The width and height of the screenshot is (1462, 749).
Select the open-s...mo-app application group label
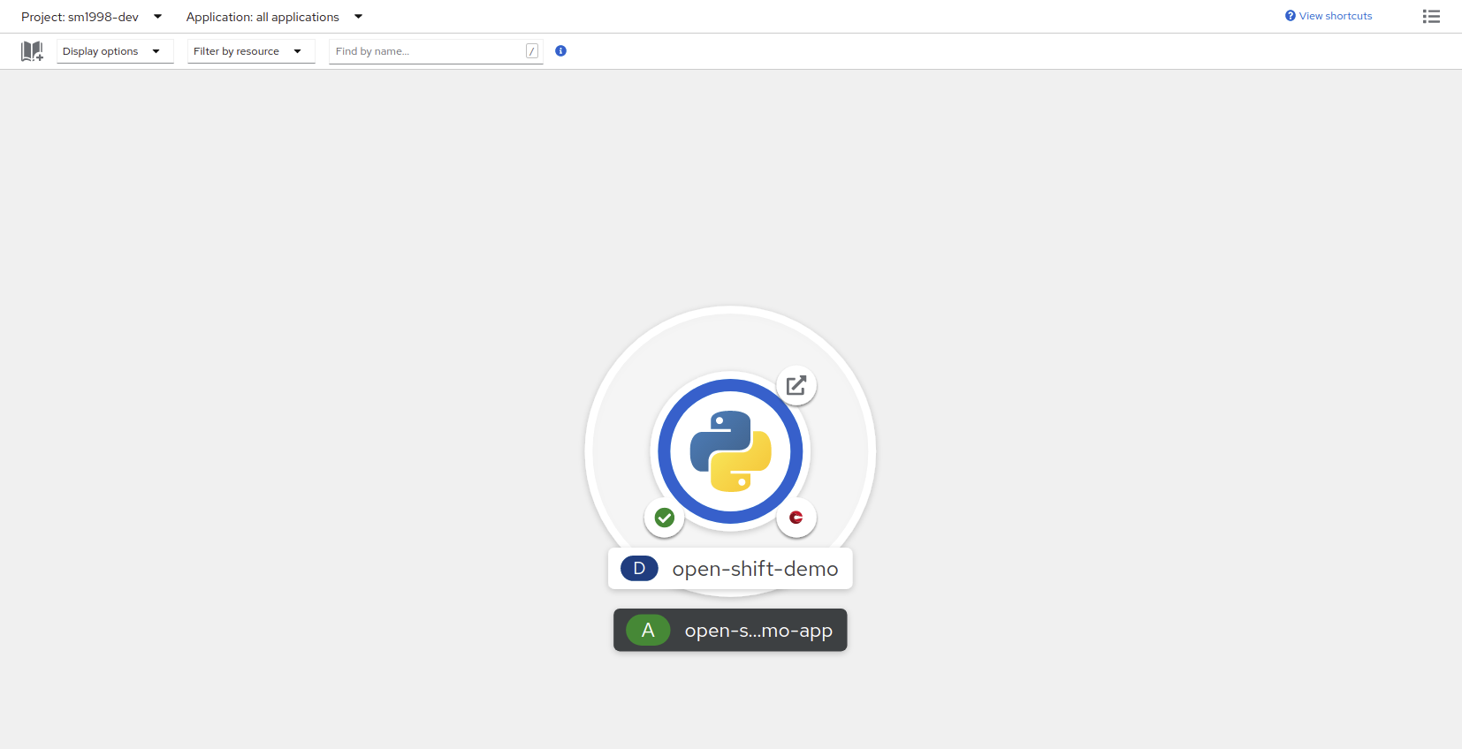pos(730,631)
